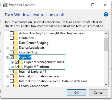
Task: Click the Windows Features title bar icon
Action: [x=5, y=5]
